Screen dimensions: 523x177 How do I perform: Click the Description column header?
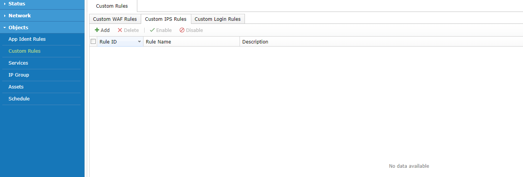click(381, 42)
